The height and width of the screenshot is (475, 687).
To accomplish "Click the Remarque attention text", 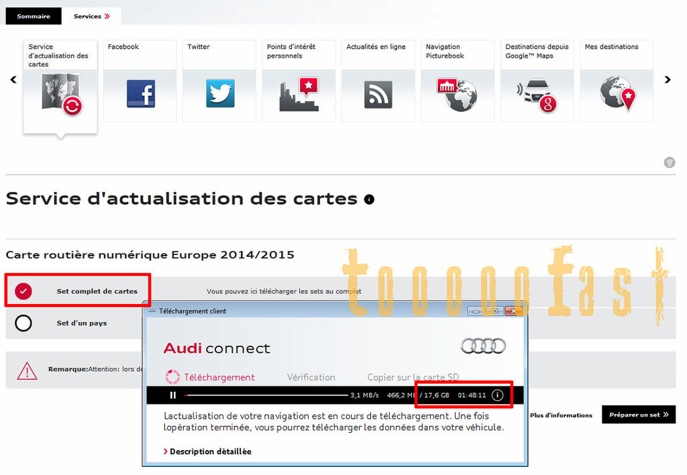I will pos(96,369).
